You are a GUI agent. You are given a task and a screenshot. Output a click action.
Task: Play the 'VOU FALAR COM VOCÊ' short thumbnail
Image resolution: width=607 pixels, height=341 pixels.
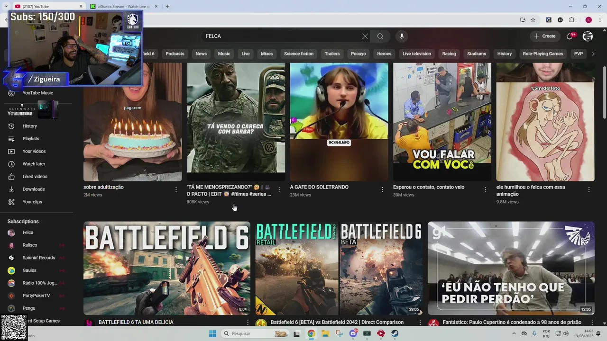(442, 122)
